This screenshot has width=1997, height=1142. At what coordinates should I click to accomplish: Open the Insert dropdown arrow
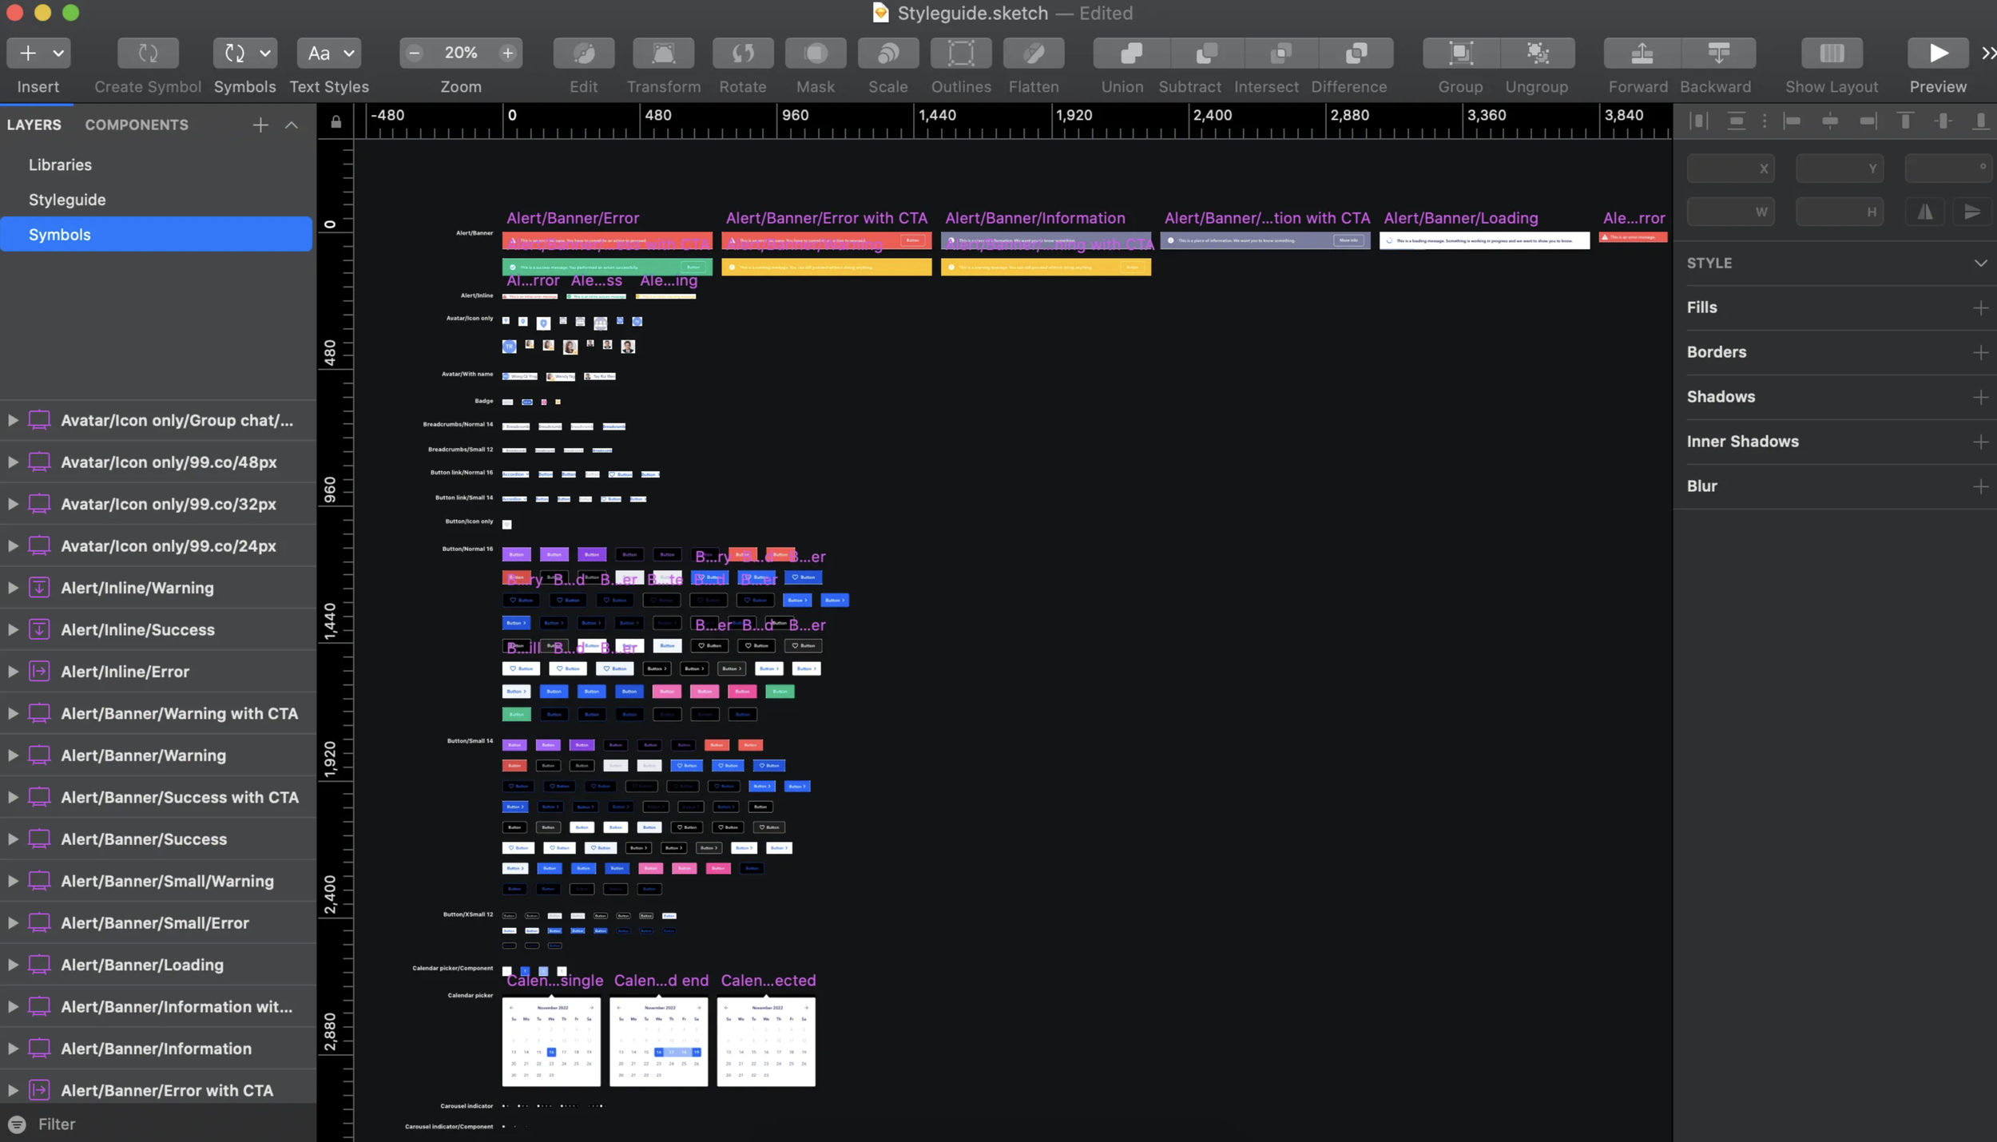pos(58,54)
